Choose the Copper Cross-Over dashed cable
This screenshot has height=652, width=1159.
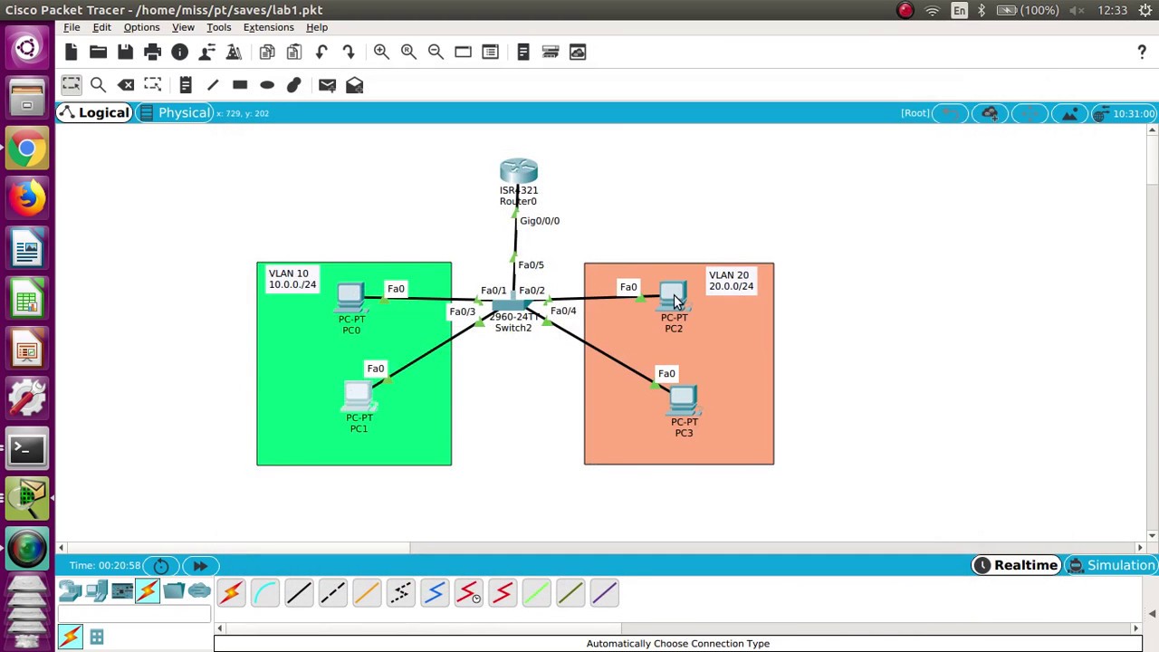point(332,593)
